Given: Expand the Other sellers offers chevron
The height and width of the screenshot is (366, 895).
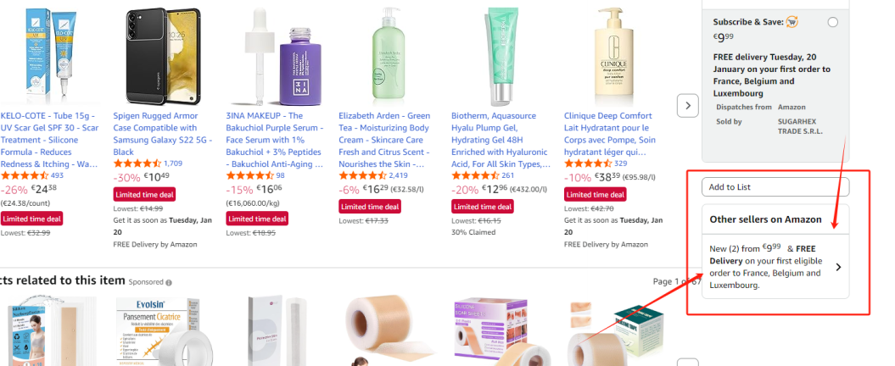Looking at the screenshot, I should pyautogui.click(x=838, y=267).
